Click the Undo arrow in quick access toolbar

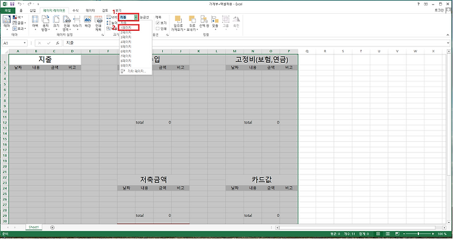click(20, 4)
